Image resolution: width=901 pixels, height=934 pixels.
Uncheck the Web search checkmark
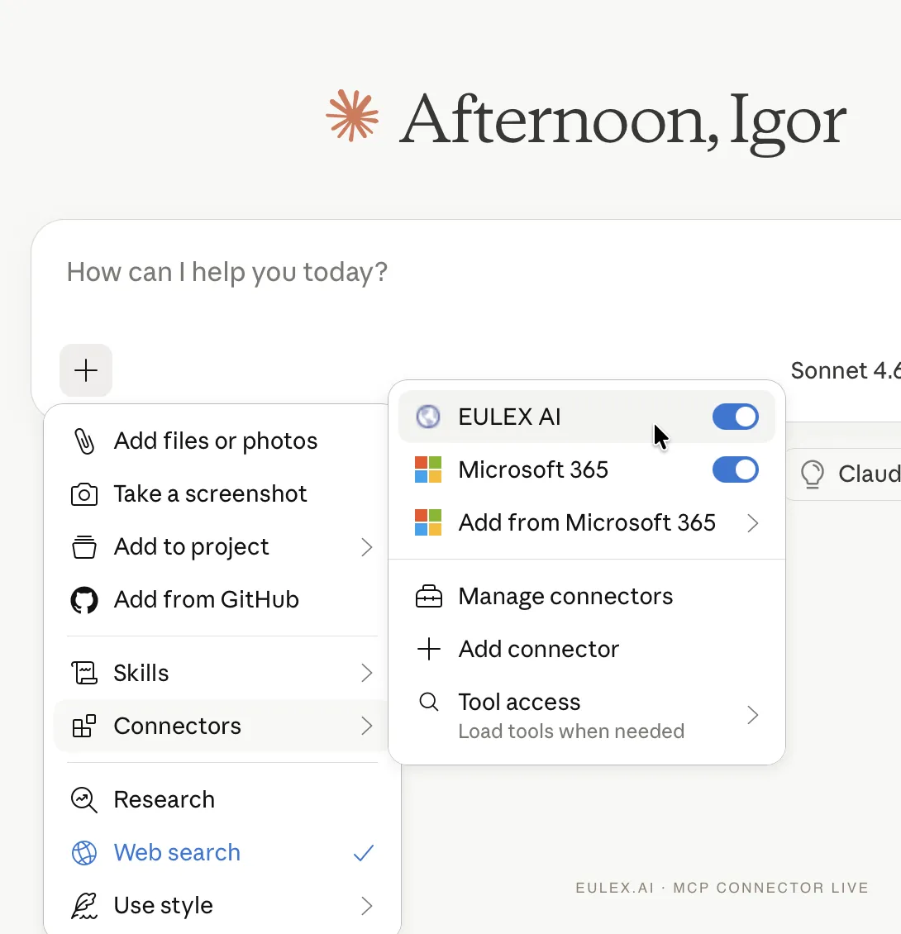pyautogui.click(x=364, y=853)
